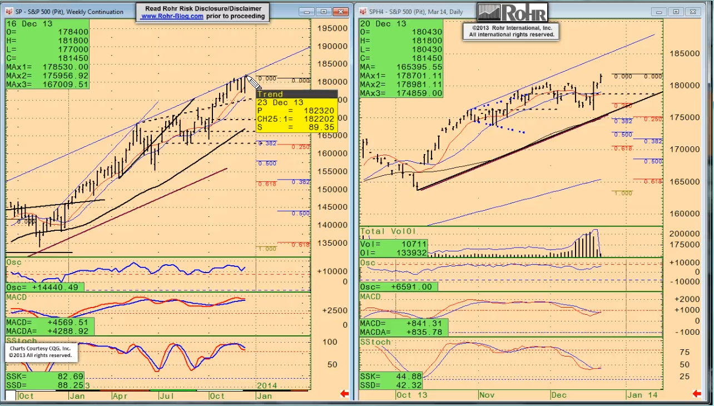Click the white box left of weekly time axis
The image size is (714, 406).
click(x=10, y=395)
